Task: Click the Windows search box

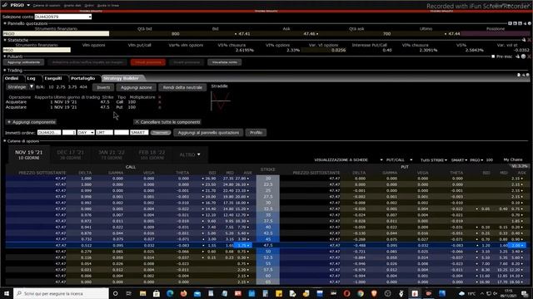Action: tap(61, 293)
